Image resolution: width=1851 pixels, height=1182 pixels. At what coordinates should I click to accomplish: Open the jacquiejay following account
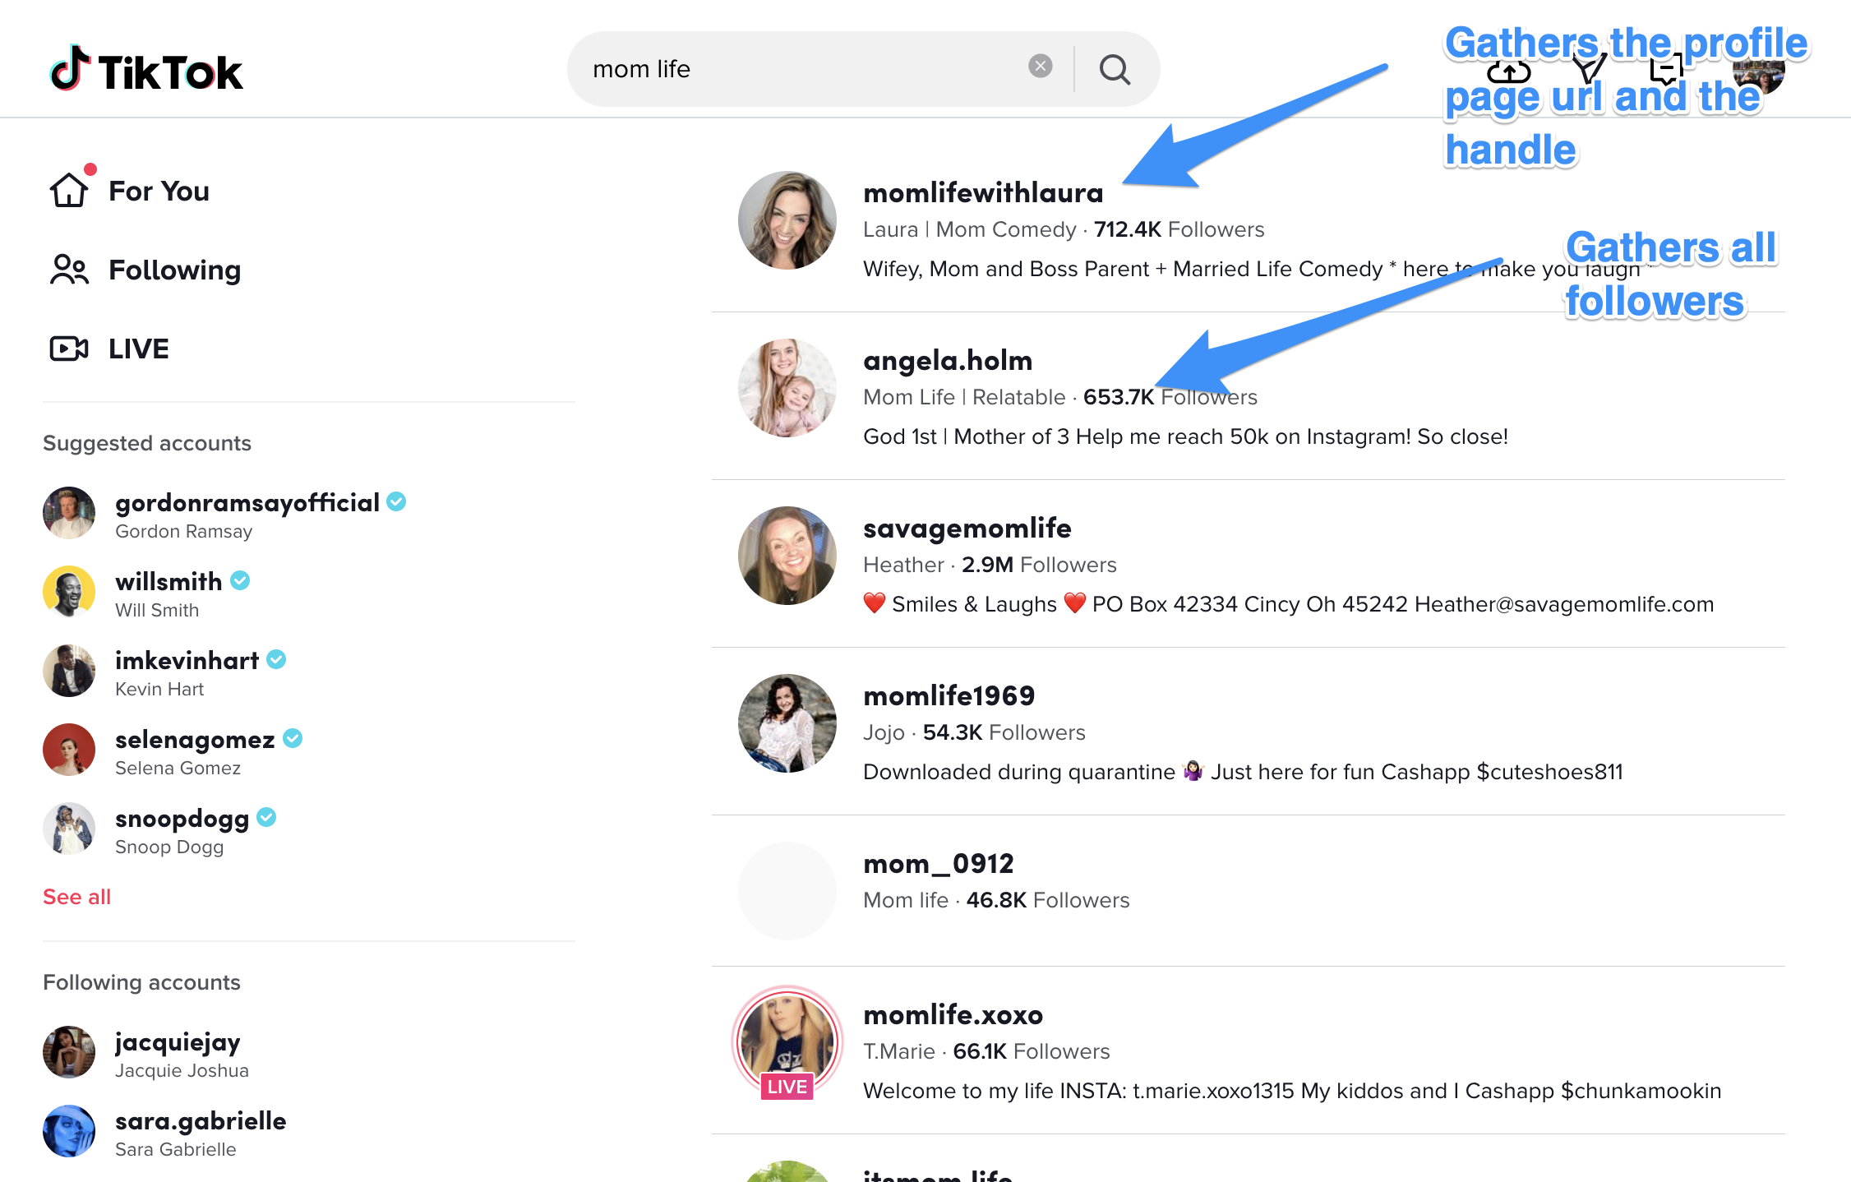(178, 1042)
